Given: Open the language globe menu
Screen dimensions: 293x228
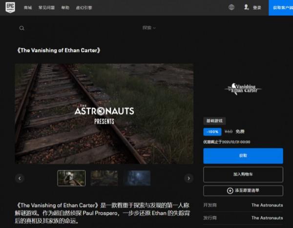Looking at the screenshot, I should coord(231,7).
